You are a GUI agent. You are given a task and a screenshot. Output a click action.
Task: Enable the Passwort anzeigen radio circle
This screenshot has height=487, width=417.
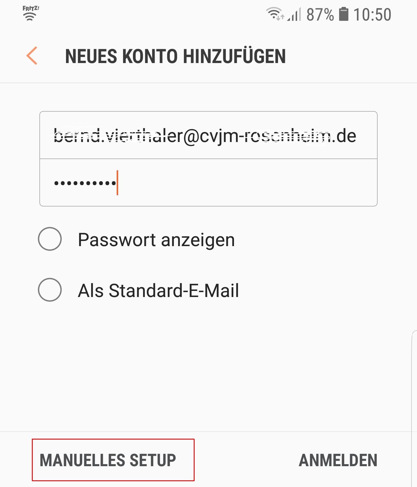tap(50, 239)
